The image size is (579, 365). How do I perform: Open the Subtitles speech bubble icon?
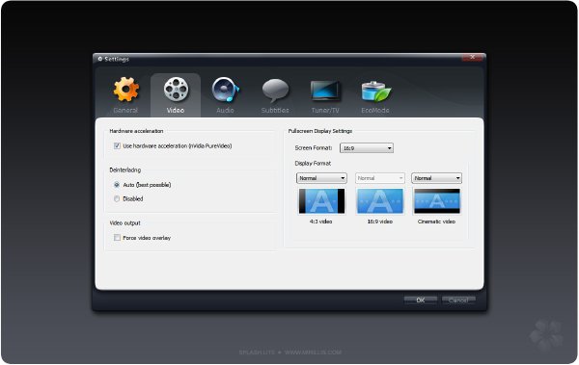point(275,91)
